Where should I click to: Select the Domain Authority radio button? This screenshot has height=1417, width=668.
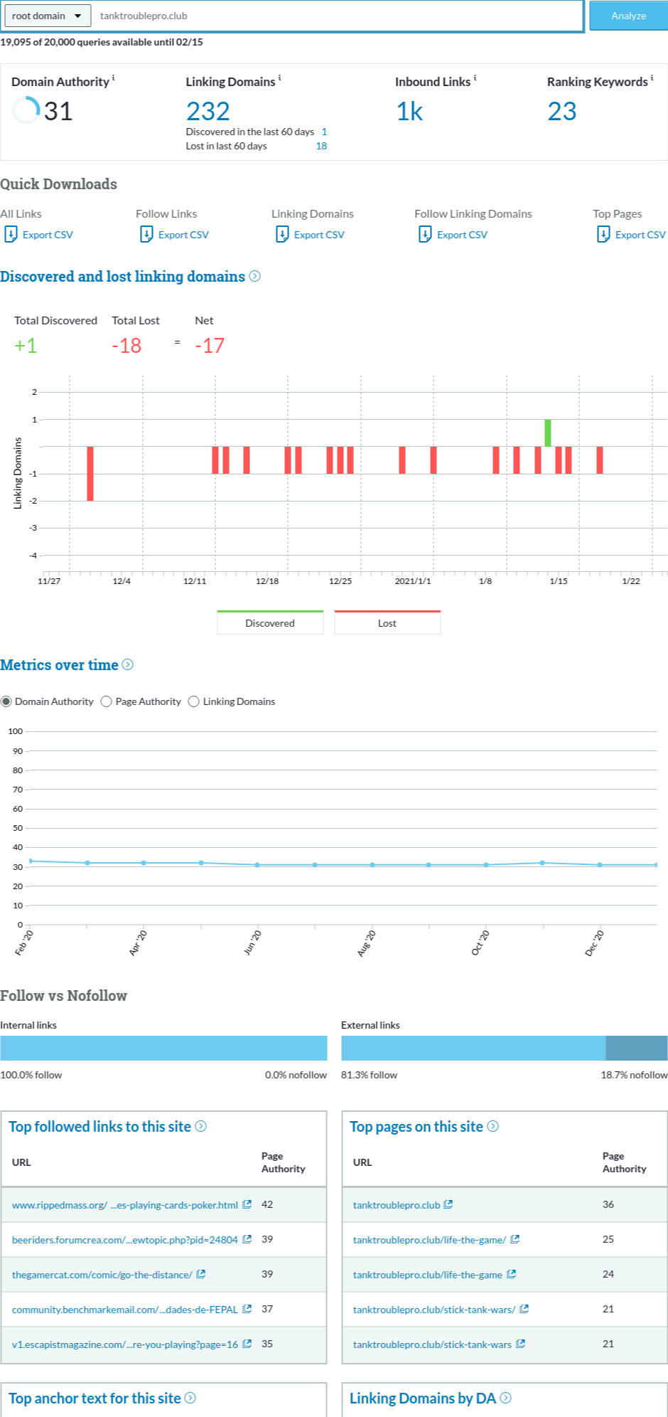click(6, 701)
